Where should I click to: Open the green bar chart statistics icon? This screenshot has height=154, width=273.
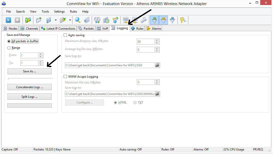point(28,20)
